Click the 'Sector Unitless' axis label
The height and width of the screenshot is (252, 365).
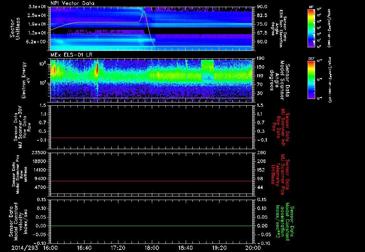click(15, 28)
